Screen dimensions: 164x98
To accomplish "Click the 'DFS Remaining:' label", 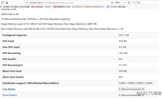I will coord(12,53).
